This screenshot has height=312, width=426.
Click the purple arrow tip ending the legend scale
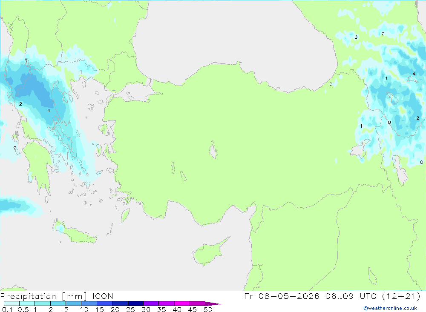pyautogui.click(x=213, y=304)
